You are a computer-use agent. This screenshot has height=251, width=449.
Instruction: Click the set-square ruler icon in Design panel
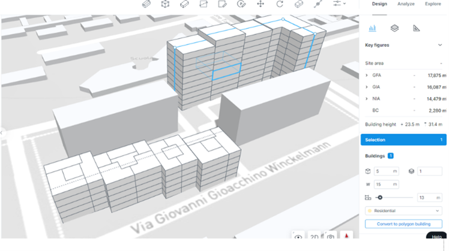click(417, 28)
